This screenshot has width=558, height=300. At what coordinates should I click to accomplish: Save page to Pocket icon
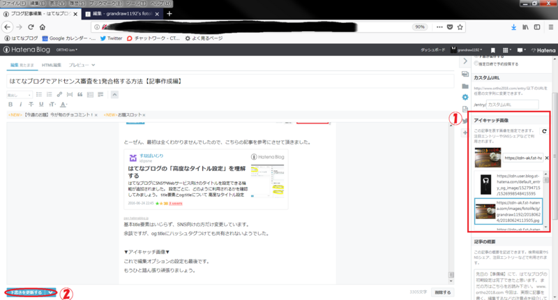coord(450,27)
